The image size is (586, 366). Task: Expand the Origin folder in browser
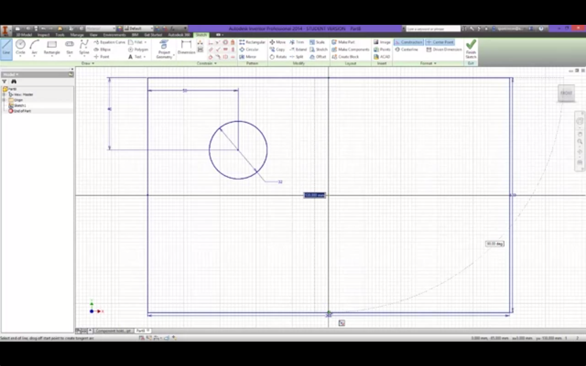pos(4,100)
